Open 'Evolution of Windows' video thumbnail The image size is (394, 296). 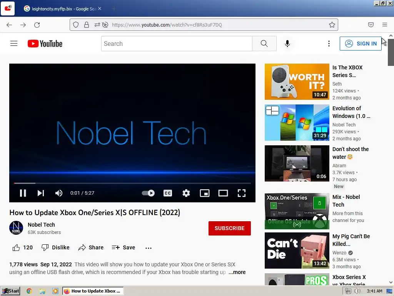(297, 123)
